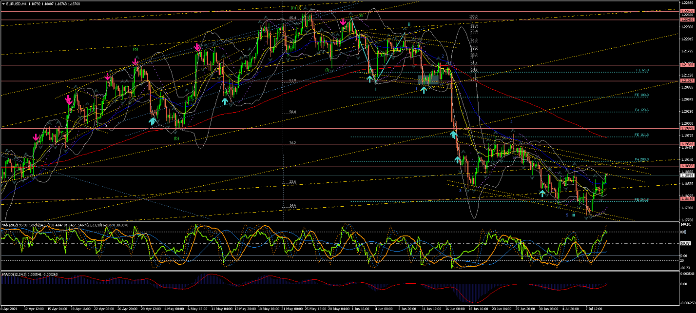Select the wave 4 label

pos(511,122)
